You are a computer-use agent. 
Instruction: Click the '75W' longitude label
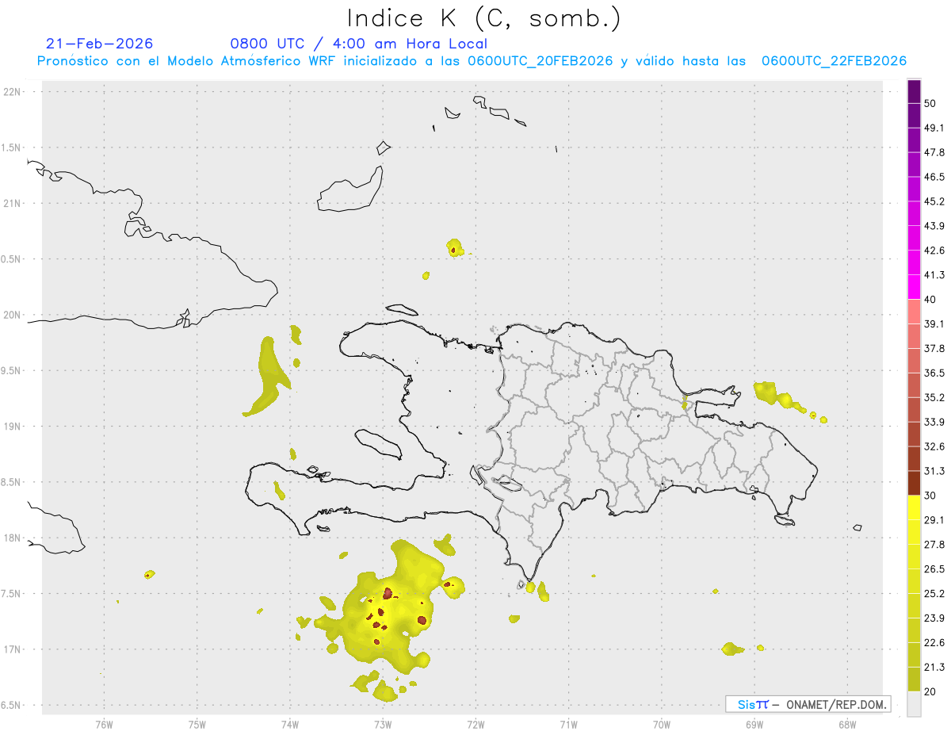197,725
